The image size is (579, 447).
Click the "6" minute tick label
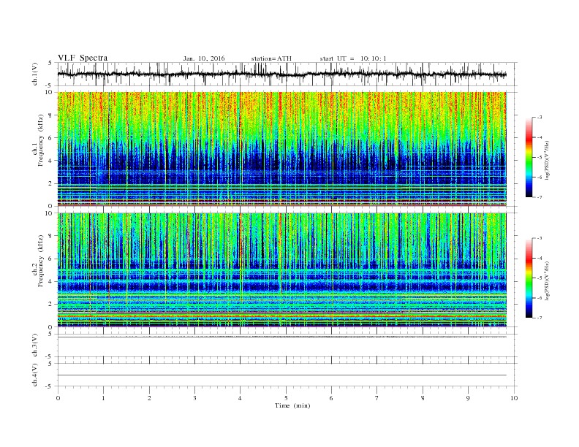[x=332, y=398]
